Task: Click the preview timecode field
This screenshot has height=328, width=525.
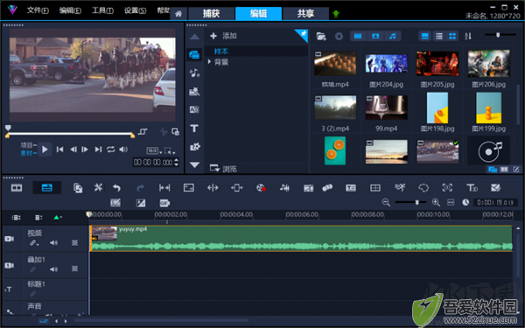Action: pos(153,163)
